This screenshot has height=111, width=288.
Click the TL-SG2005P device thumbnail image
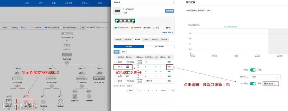pos(117,11)
